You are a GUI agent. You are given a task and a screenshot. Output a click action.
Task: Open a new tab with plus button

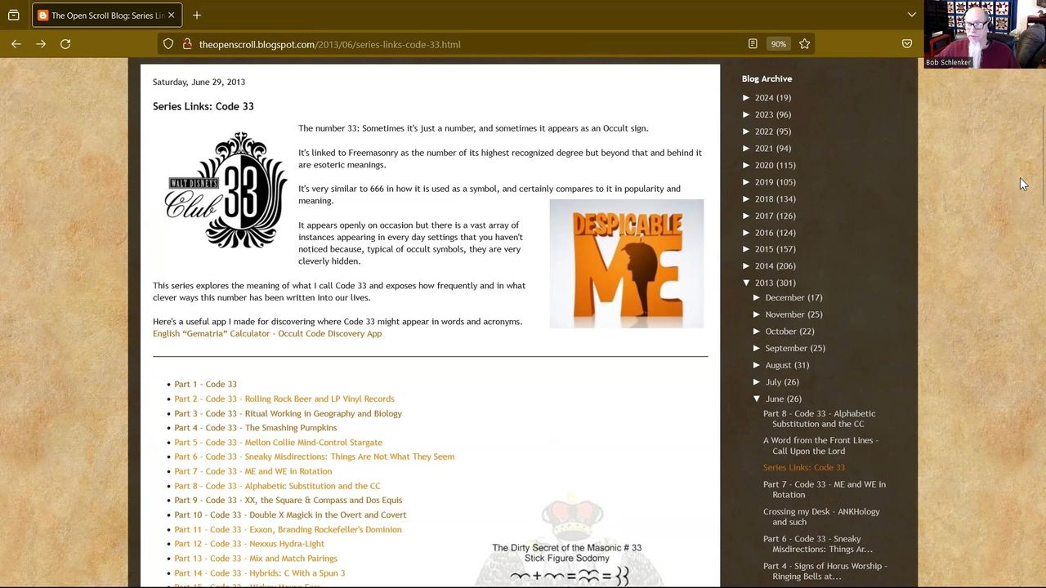(x=197, y=15)
